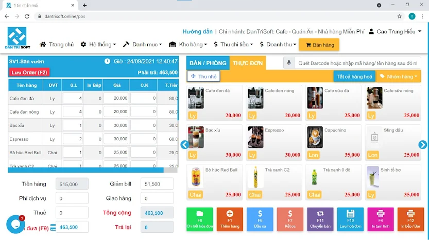Switch to THỰC ĐƠN tab

click(x=248, y=63)
